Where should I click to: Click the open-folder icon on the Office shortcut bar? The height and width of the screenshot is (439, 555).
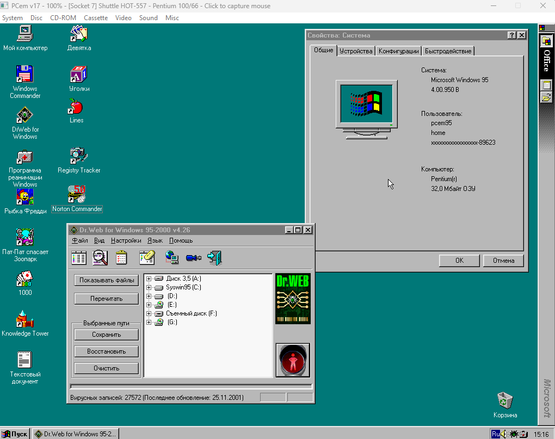[546, 97]
